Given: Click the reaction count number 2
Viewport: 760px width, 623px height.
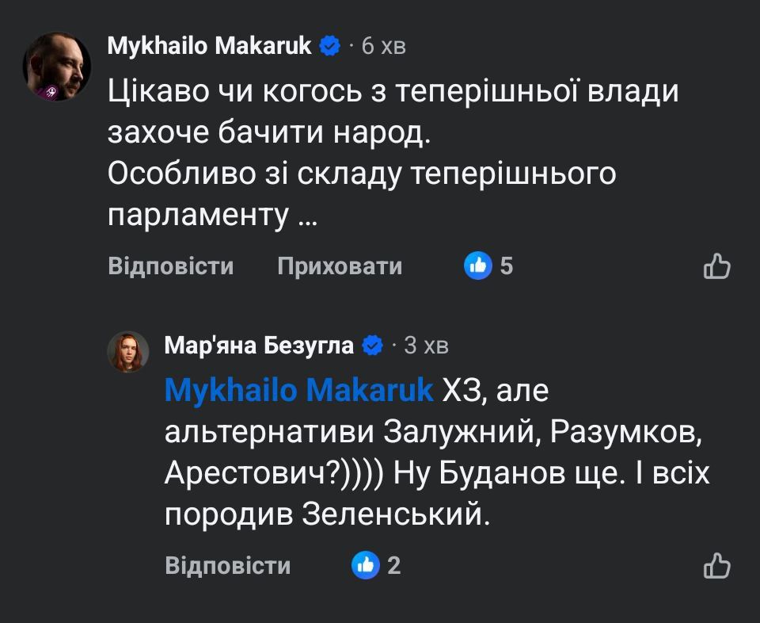Looking at the screenshot, I should (x=393, y=565).
